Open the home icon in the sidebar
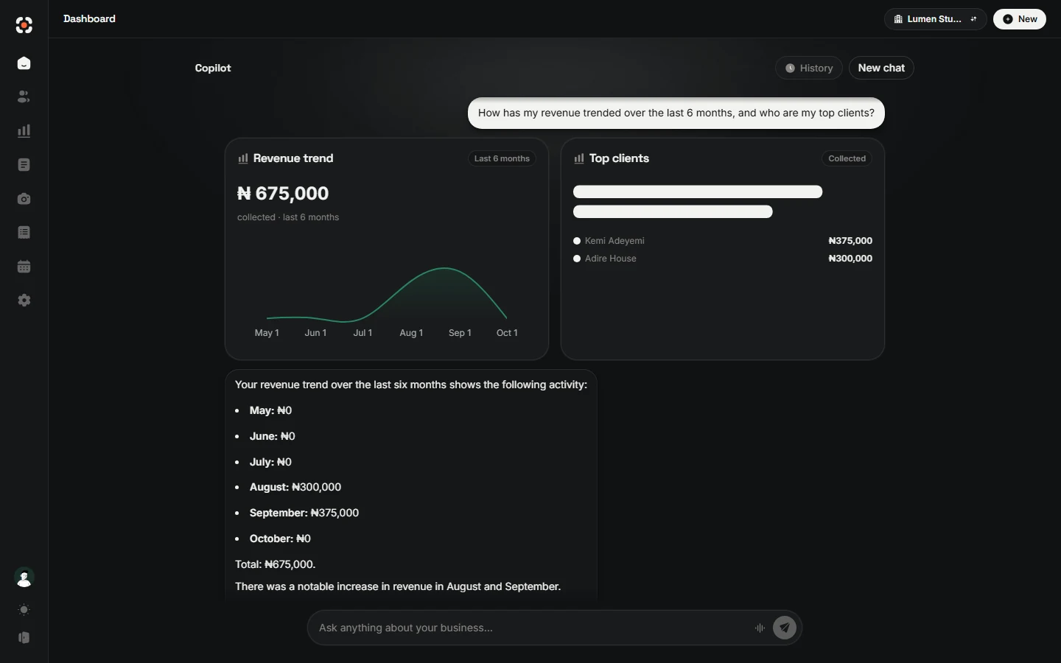Image resolution: width=1061 pixels, height=663 pixels. 24,63
